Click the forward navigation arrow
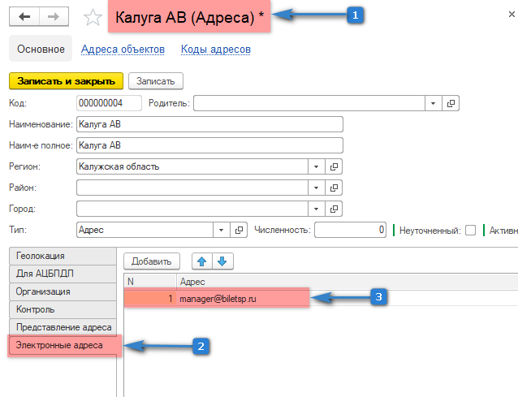Viewport: 518px width, 397px height. coord(53,17)
